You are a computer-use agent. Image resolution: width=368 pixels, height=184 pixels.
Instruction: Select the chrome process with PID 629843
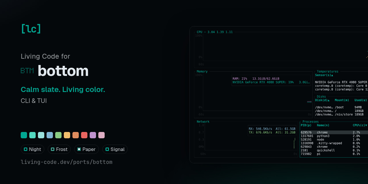334,147
